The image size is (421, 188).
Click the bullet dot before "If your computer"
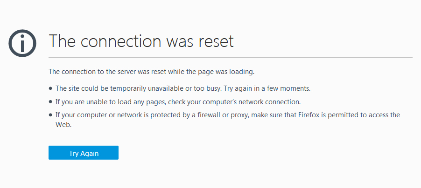(50, 115)
